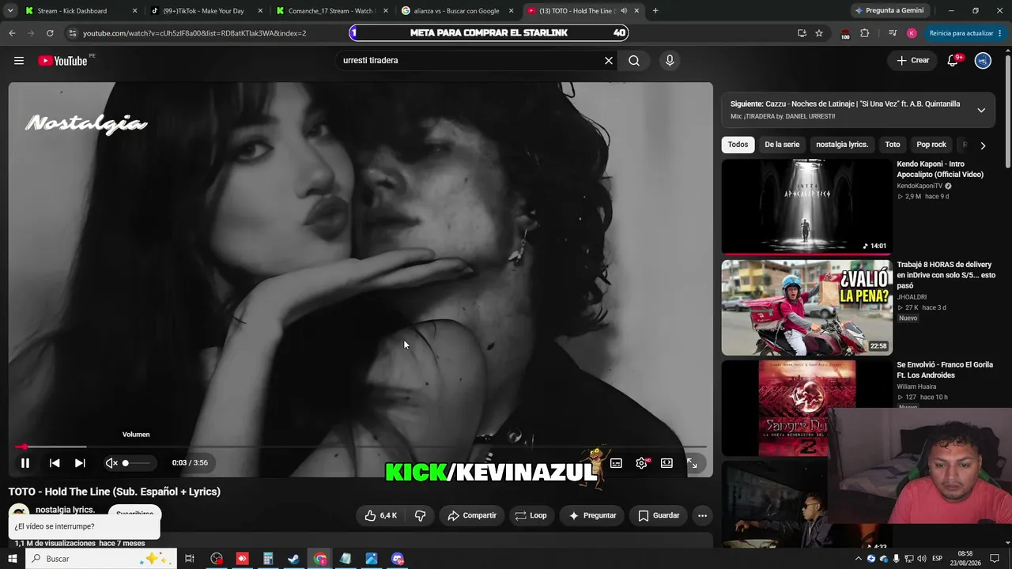Open the YouTube account avatar menu
Viewport: 1012px width, 569px height.
pos(983,61)
